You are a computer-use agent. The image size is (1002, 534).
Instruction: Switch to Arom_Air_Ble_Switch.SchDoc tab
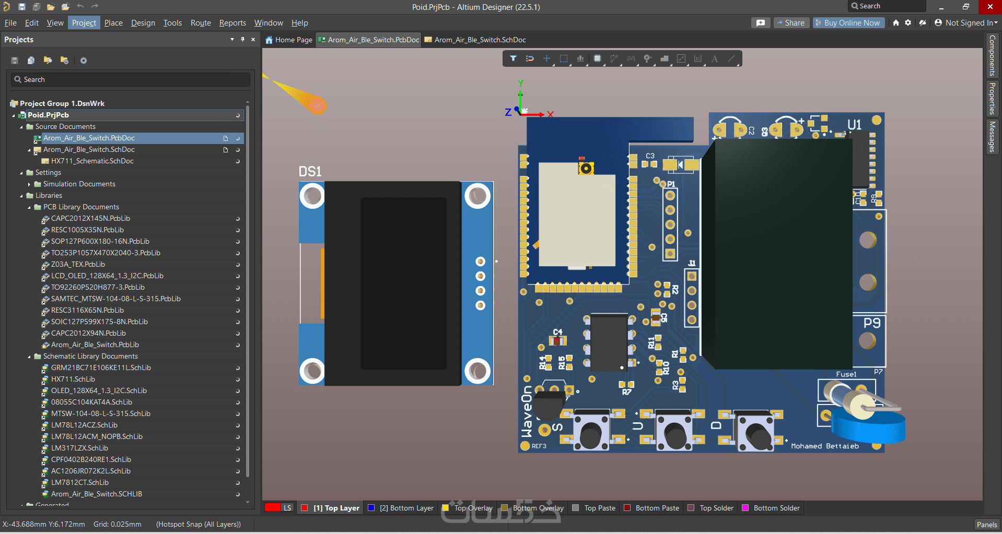[x=480, y=40]
